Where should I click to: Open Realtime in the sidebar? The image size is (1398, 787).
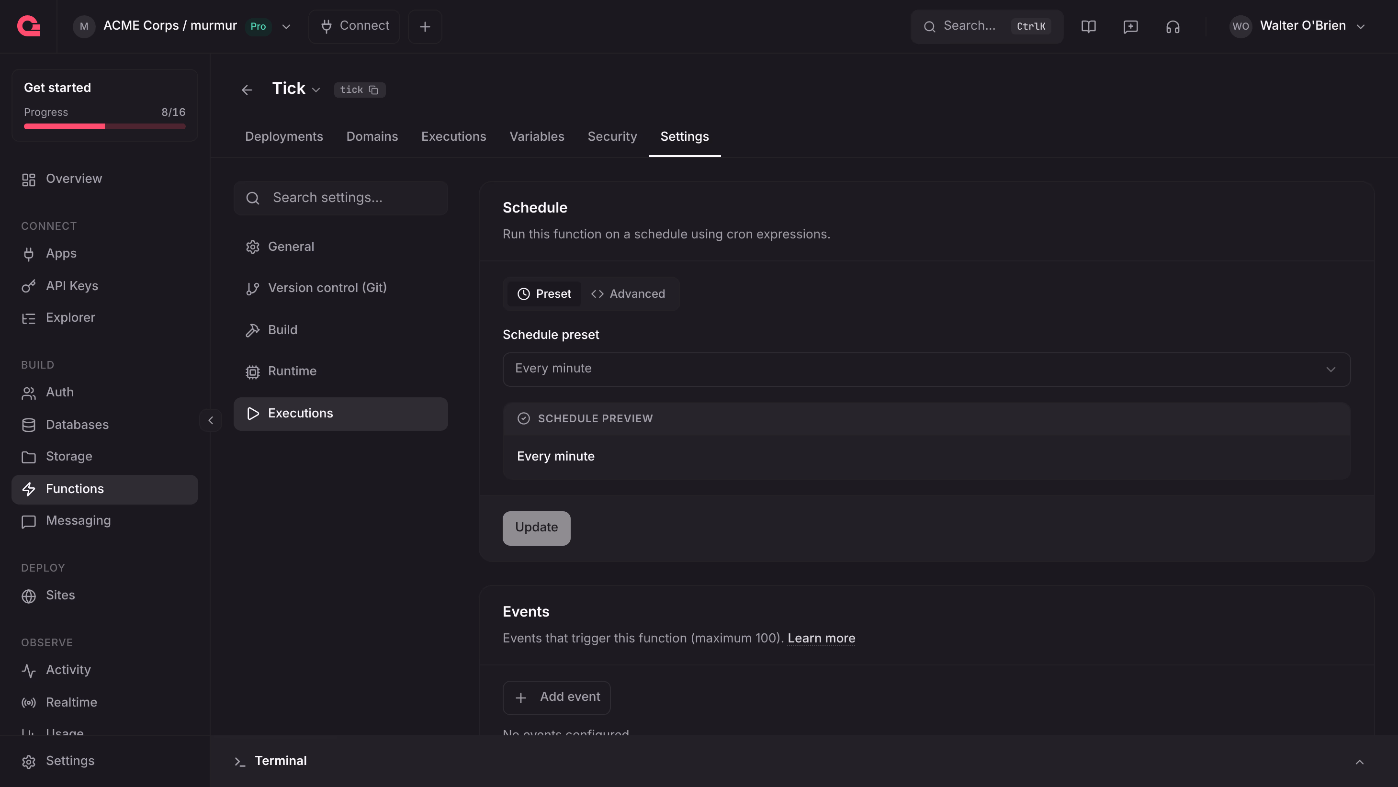pos(105,702)
